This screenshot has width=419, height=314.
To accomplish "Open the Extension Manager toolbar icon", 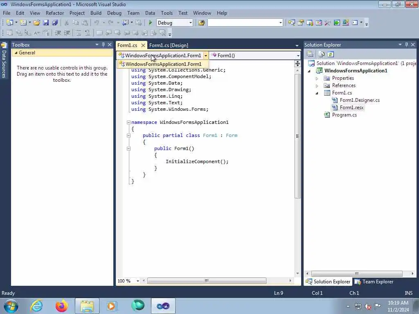I will click(x=346, y=23).
